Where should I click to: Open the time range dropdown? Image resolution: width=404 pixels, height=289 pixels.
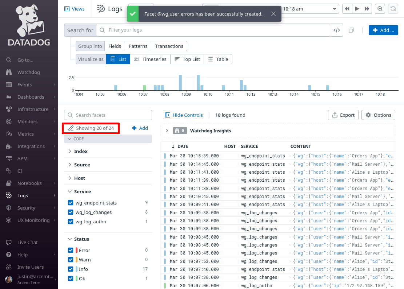(334, 9)
